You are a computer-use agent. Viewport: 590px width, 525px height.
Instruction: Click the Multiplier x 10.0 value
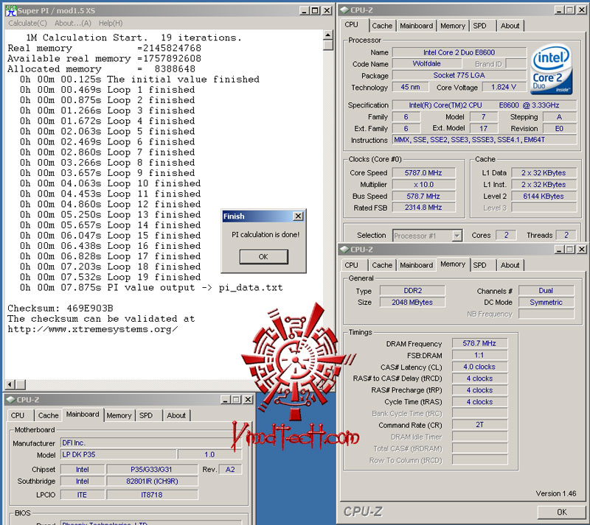click(x=423, y=185)
